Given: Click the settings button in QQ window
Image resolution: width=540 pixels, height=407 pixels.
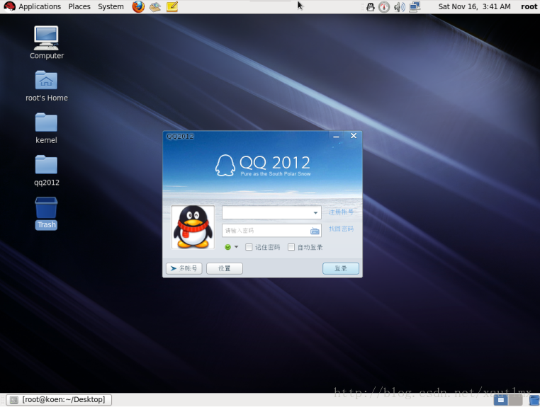Looking at the screenshot, I should [225, 268].
